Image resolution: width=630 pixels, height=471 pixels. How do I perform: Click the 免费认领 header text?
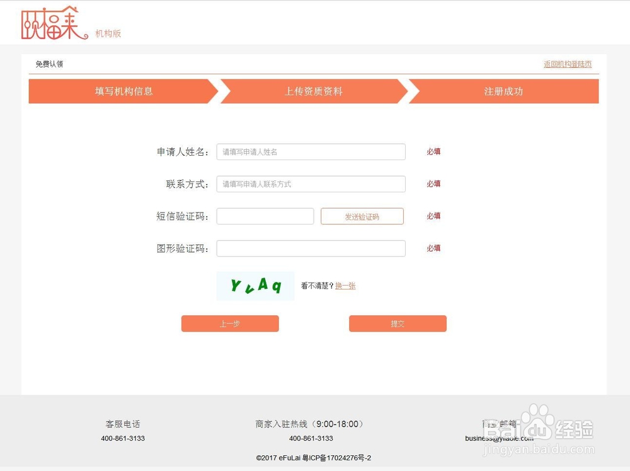click(49, 64)
